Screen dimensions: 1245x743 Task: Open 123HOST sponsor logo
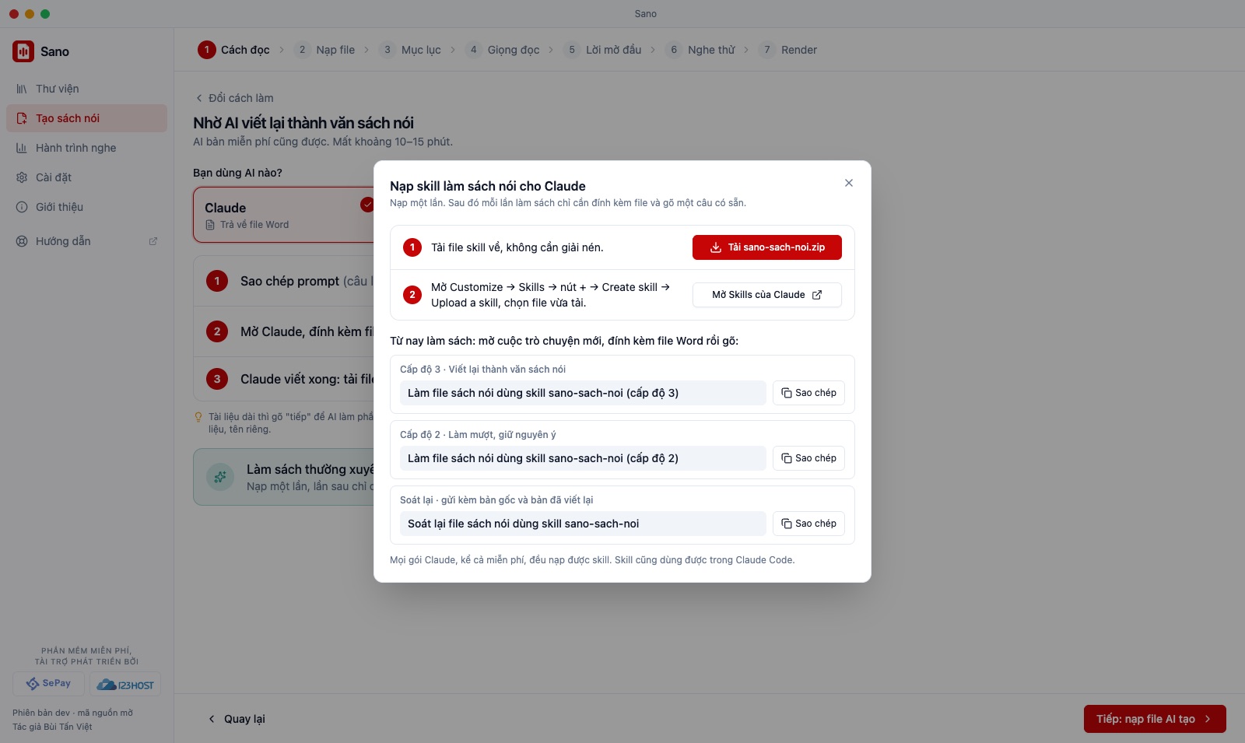coord(125,685)
